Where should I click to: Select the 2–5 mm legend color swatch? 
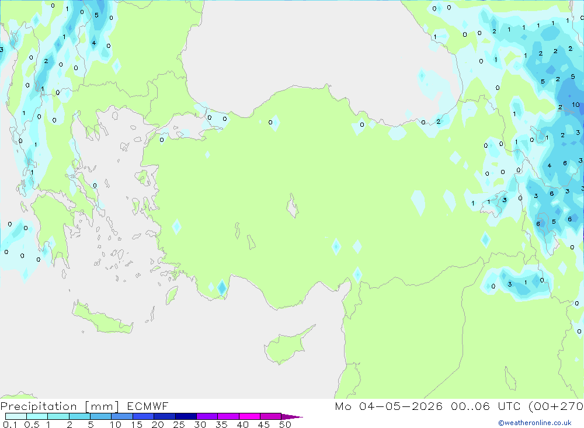79,416
